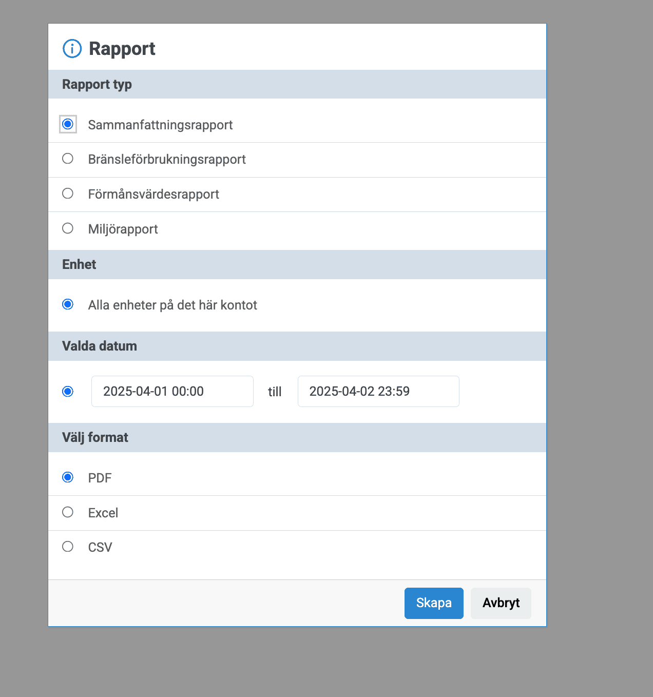Click the end date field 2025-04-02 23:59
This screenshot has width=653, height=697.
pyautogui.click(x=378, y=392)
